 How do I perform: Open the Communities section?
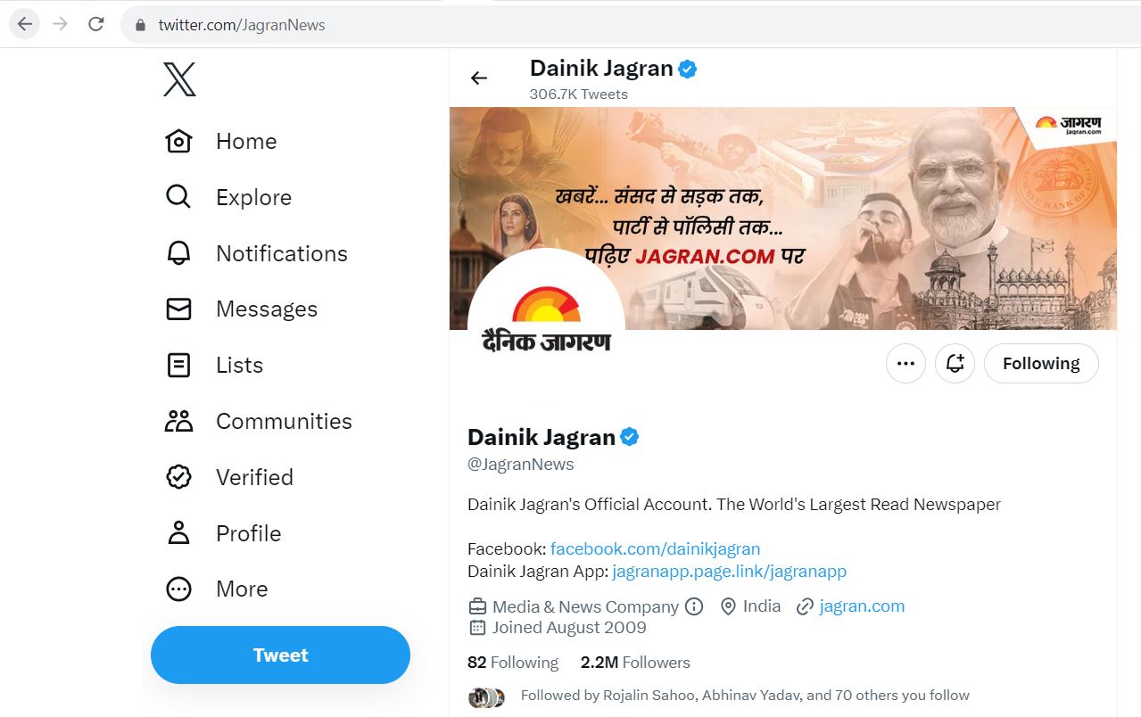(x=282, y=421)
